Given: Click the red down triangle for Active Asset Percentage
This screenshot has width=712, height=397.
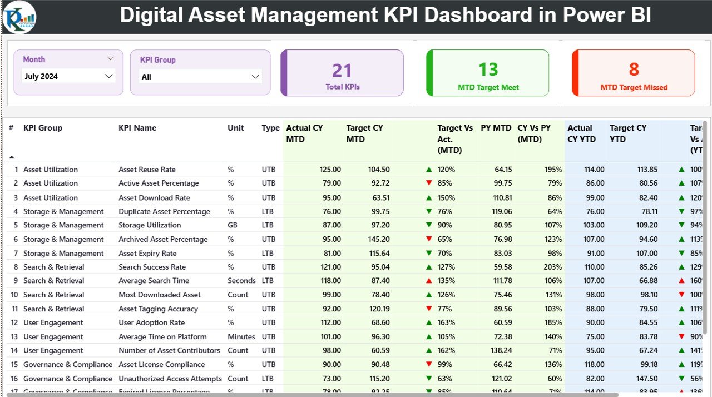Looking at the screenshot, I should click(x=428, y=183).
